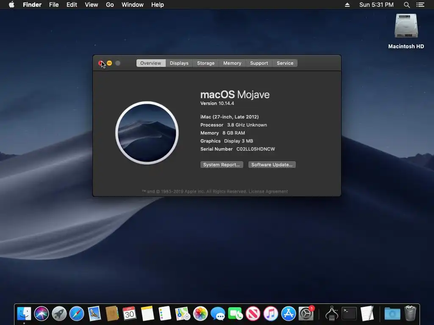Open the Downloads folder in Dock
The image size is (434, 325).
tap(392, 314)
